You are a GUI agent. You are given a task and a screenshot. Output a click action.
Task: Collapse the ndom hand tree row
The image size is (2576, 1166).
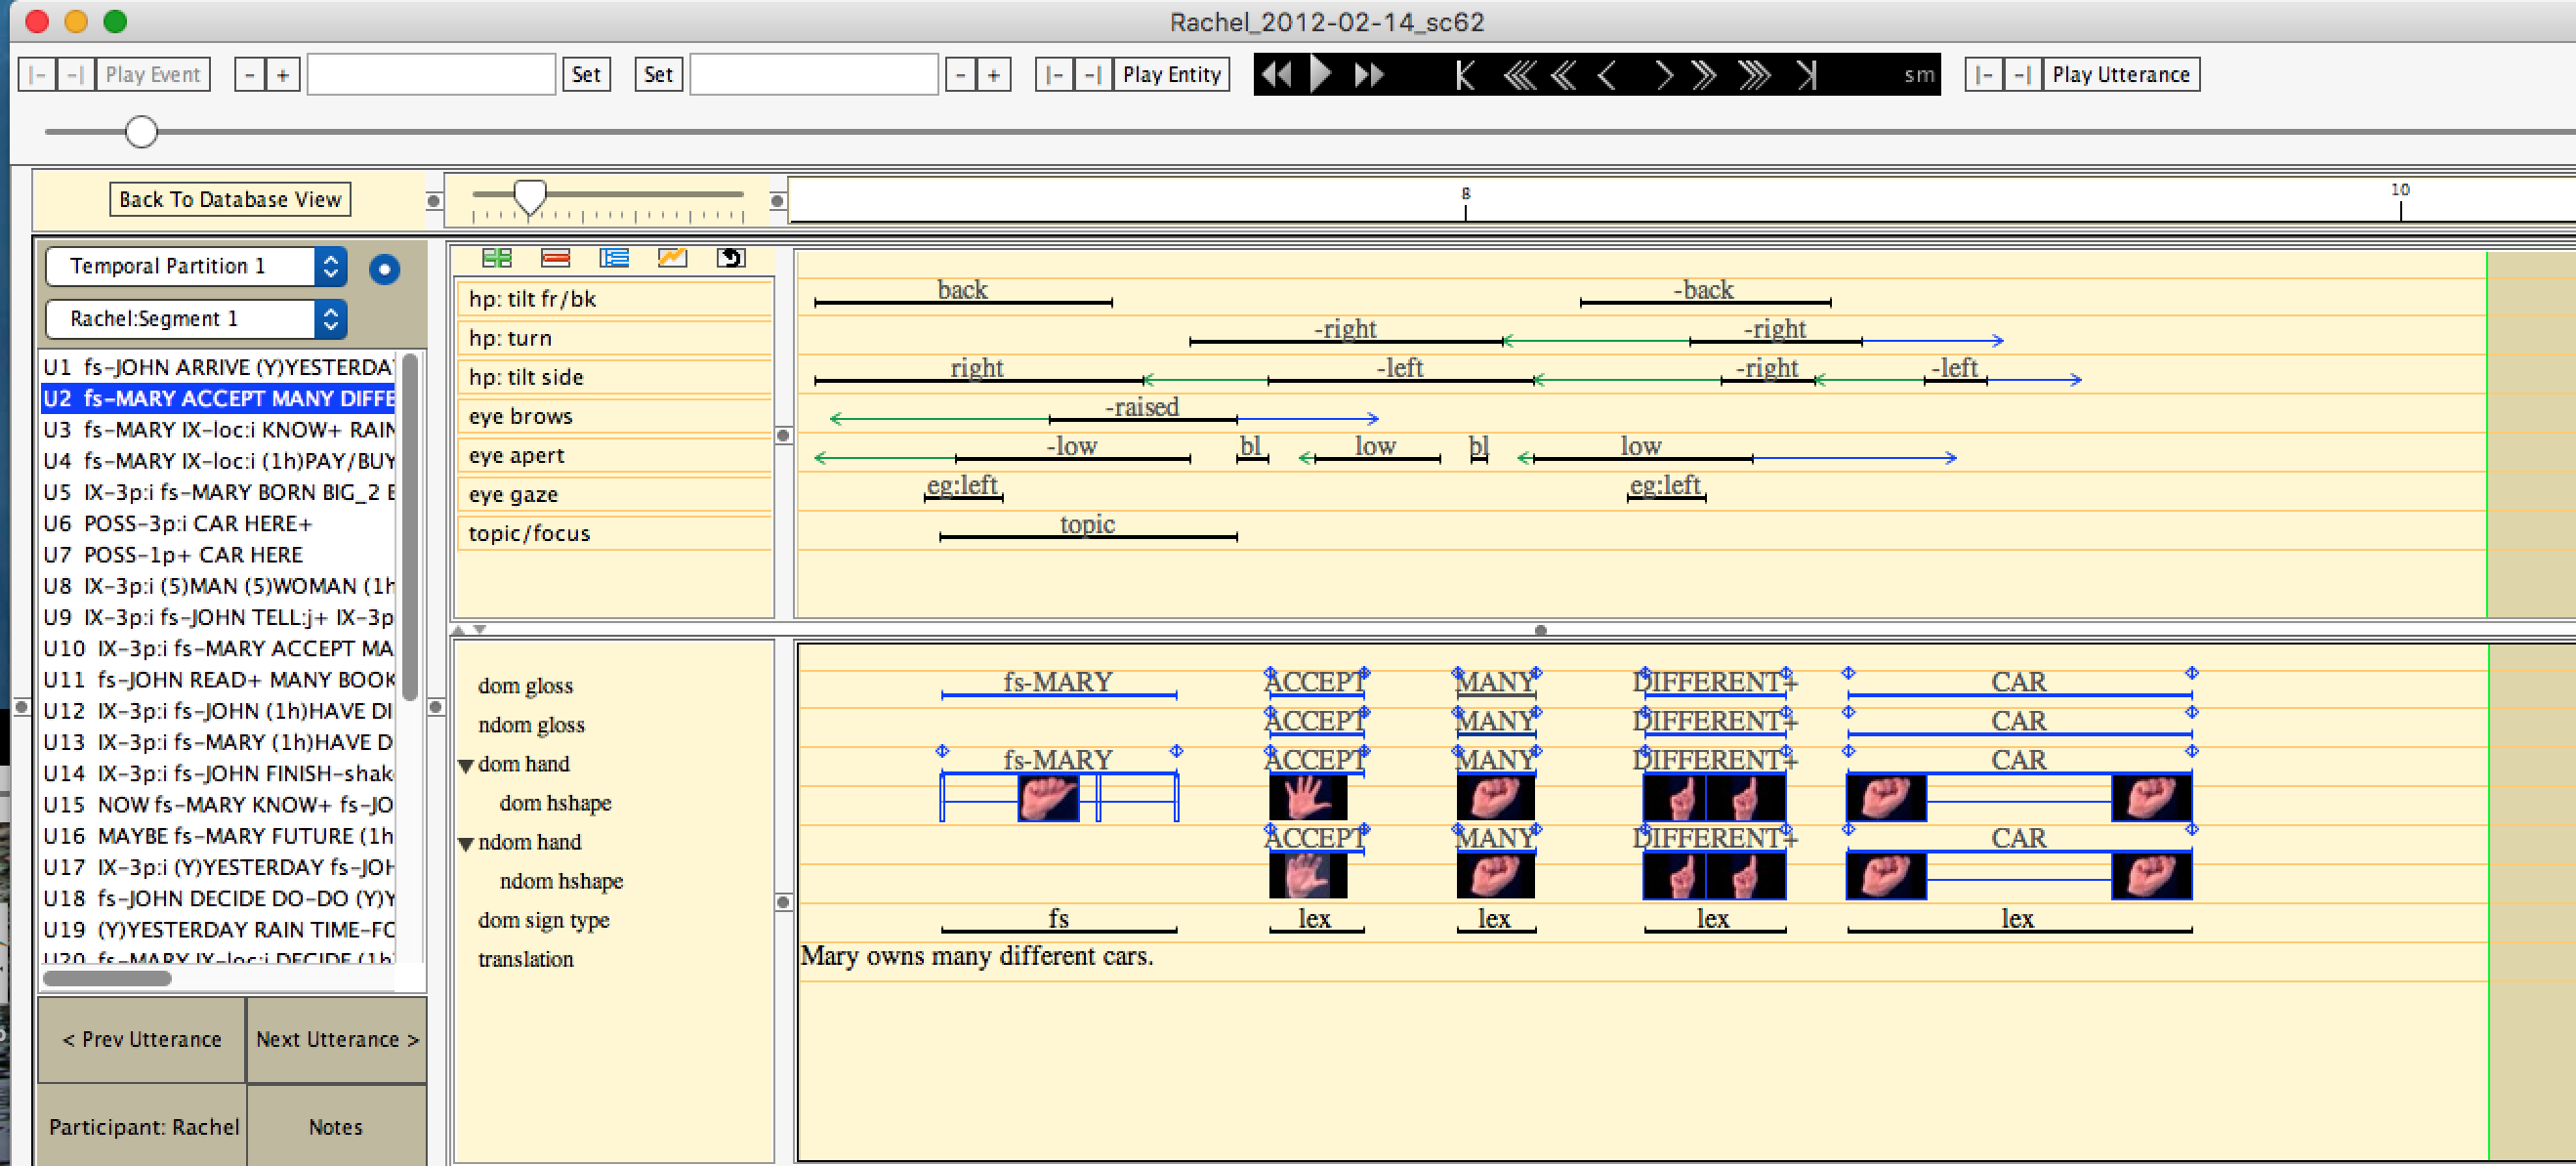click(x=465, y=844)
